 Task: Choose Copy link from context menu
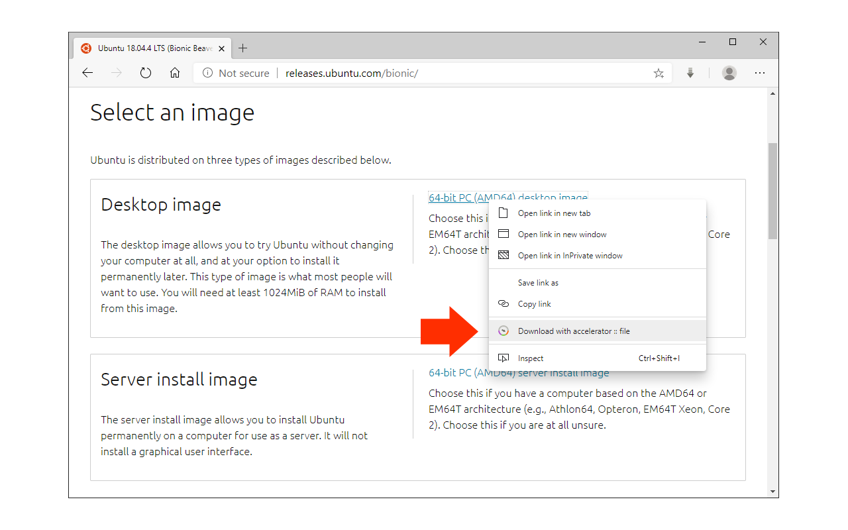[x=598, y=304]
